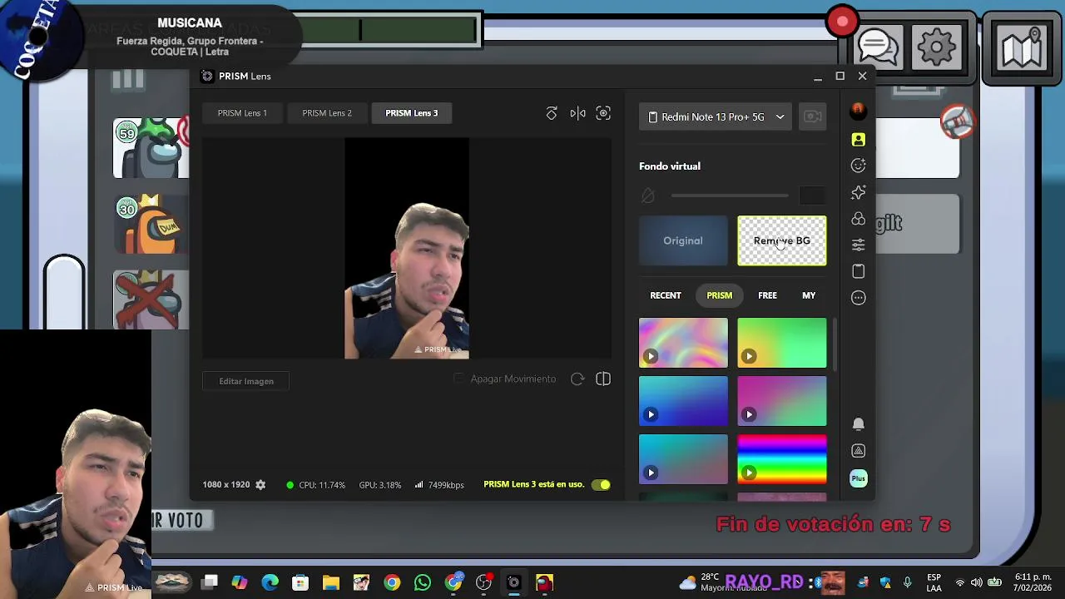Open the MY backgrounds tab
This screenshot has height=599, width=1065.
click(x=809, y=295)
